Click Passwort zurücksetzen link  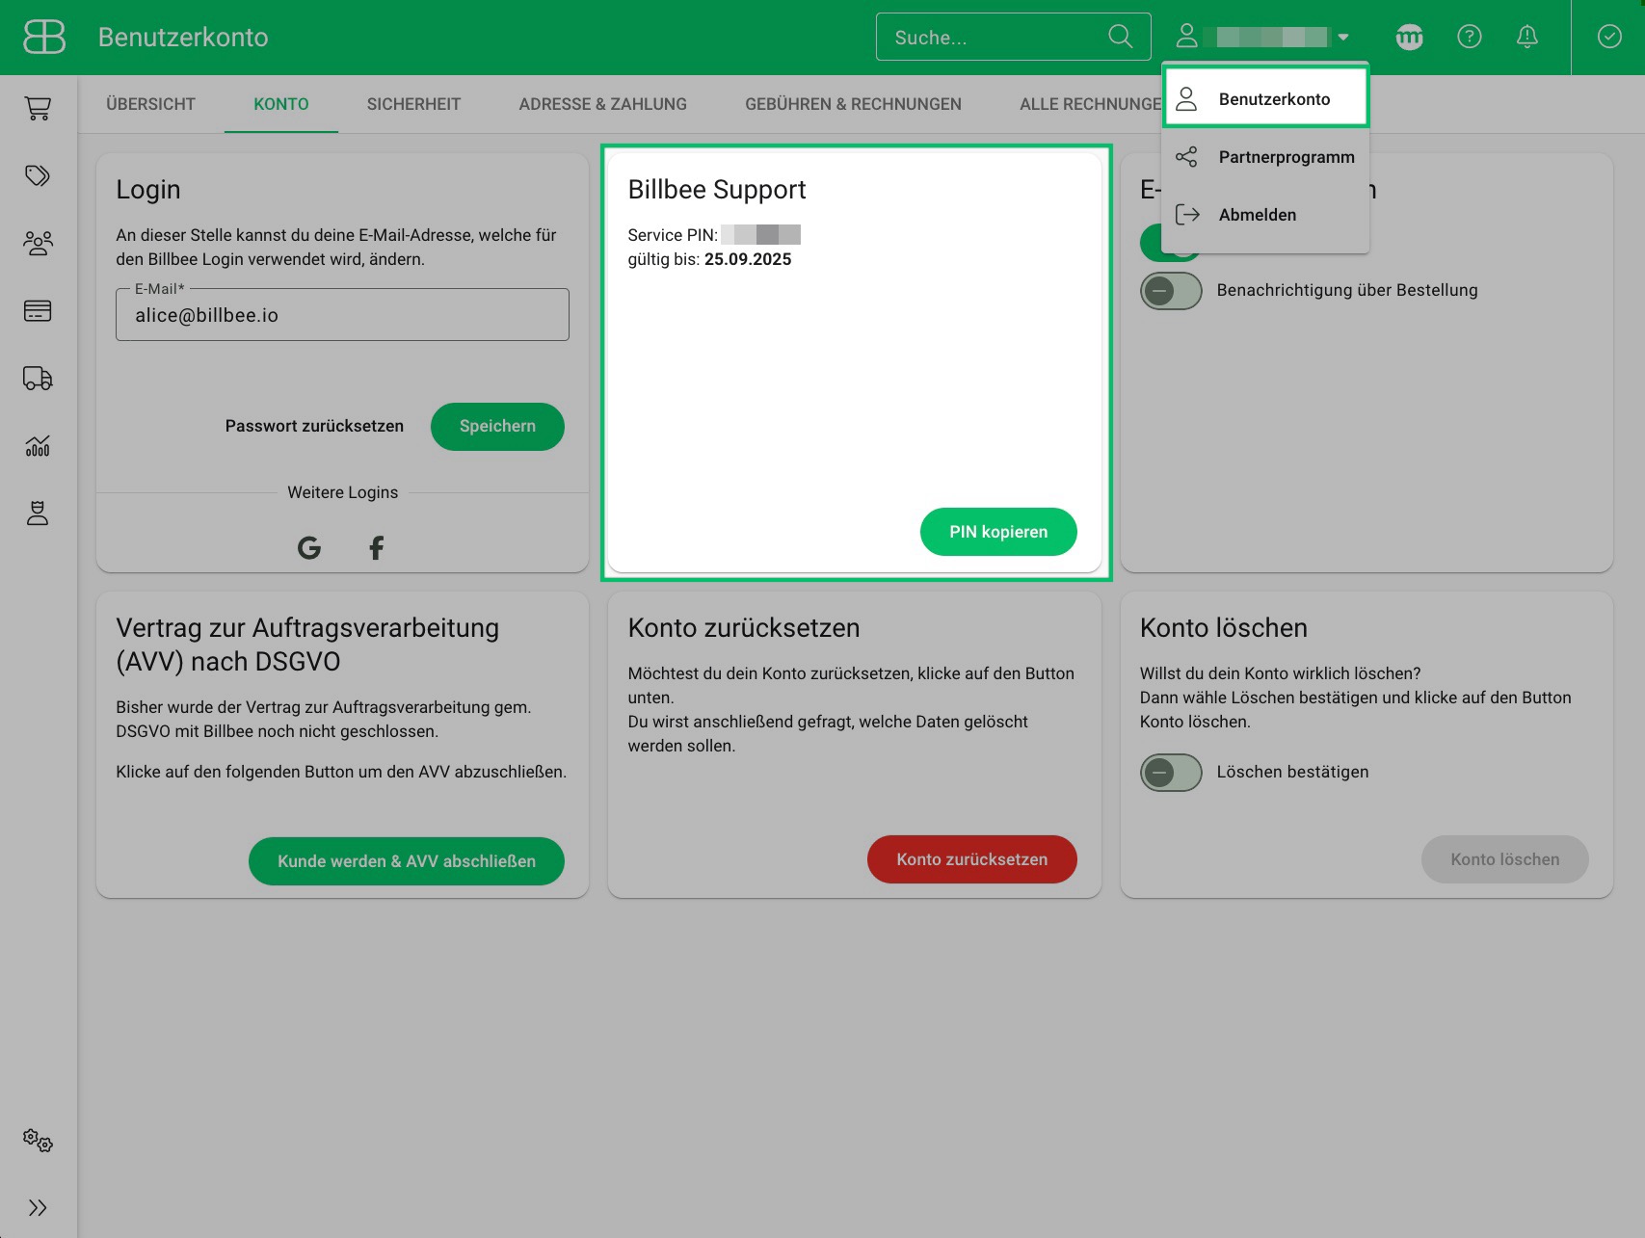tap(314, 426)
